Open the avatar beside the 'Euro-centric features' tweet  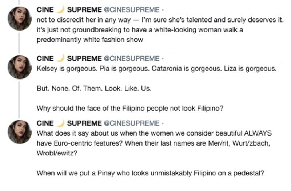20,132
